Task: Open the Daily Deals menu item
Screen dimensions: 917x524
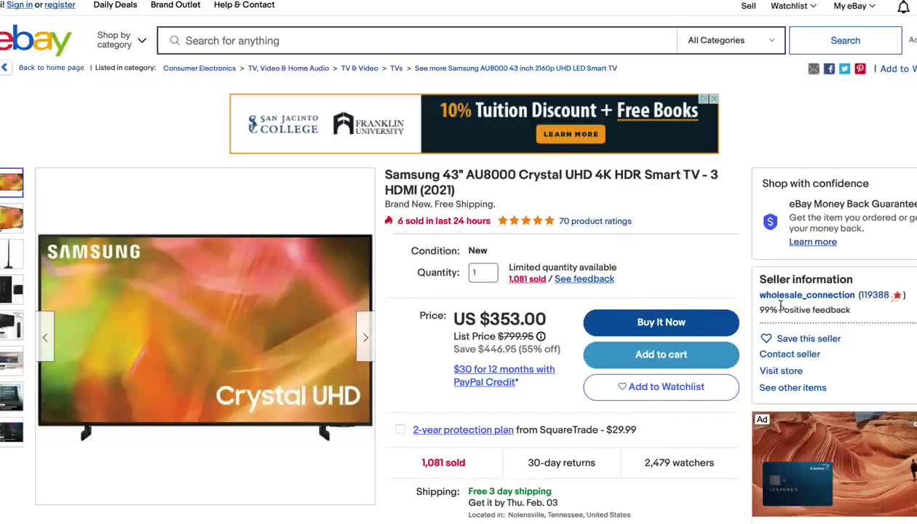Action: [x=115, y=5]
